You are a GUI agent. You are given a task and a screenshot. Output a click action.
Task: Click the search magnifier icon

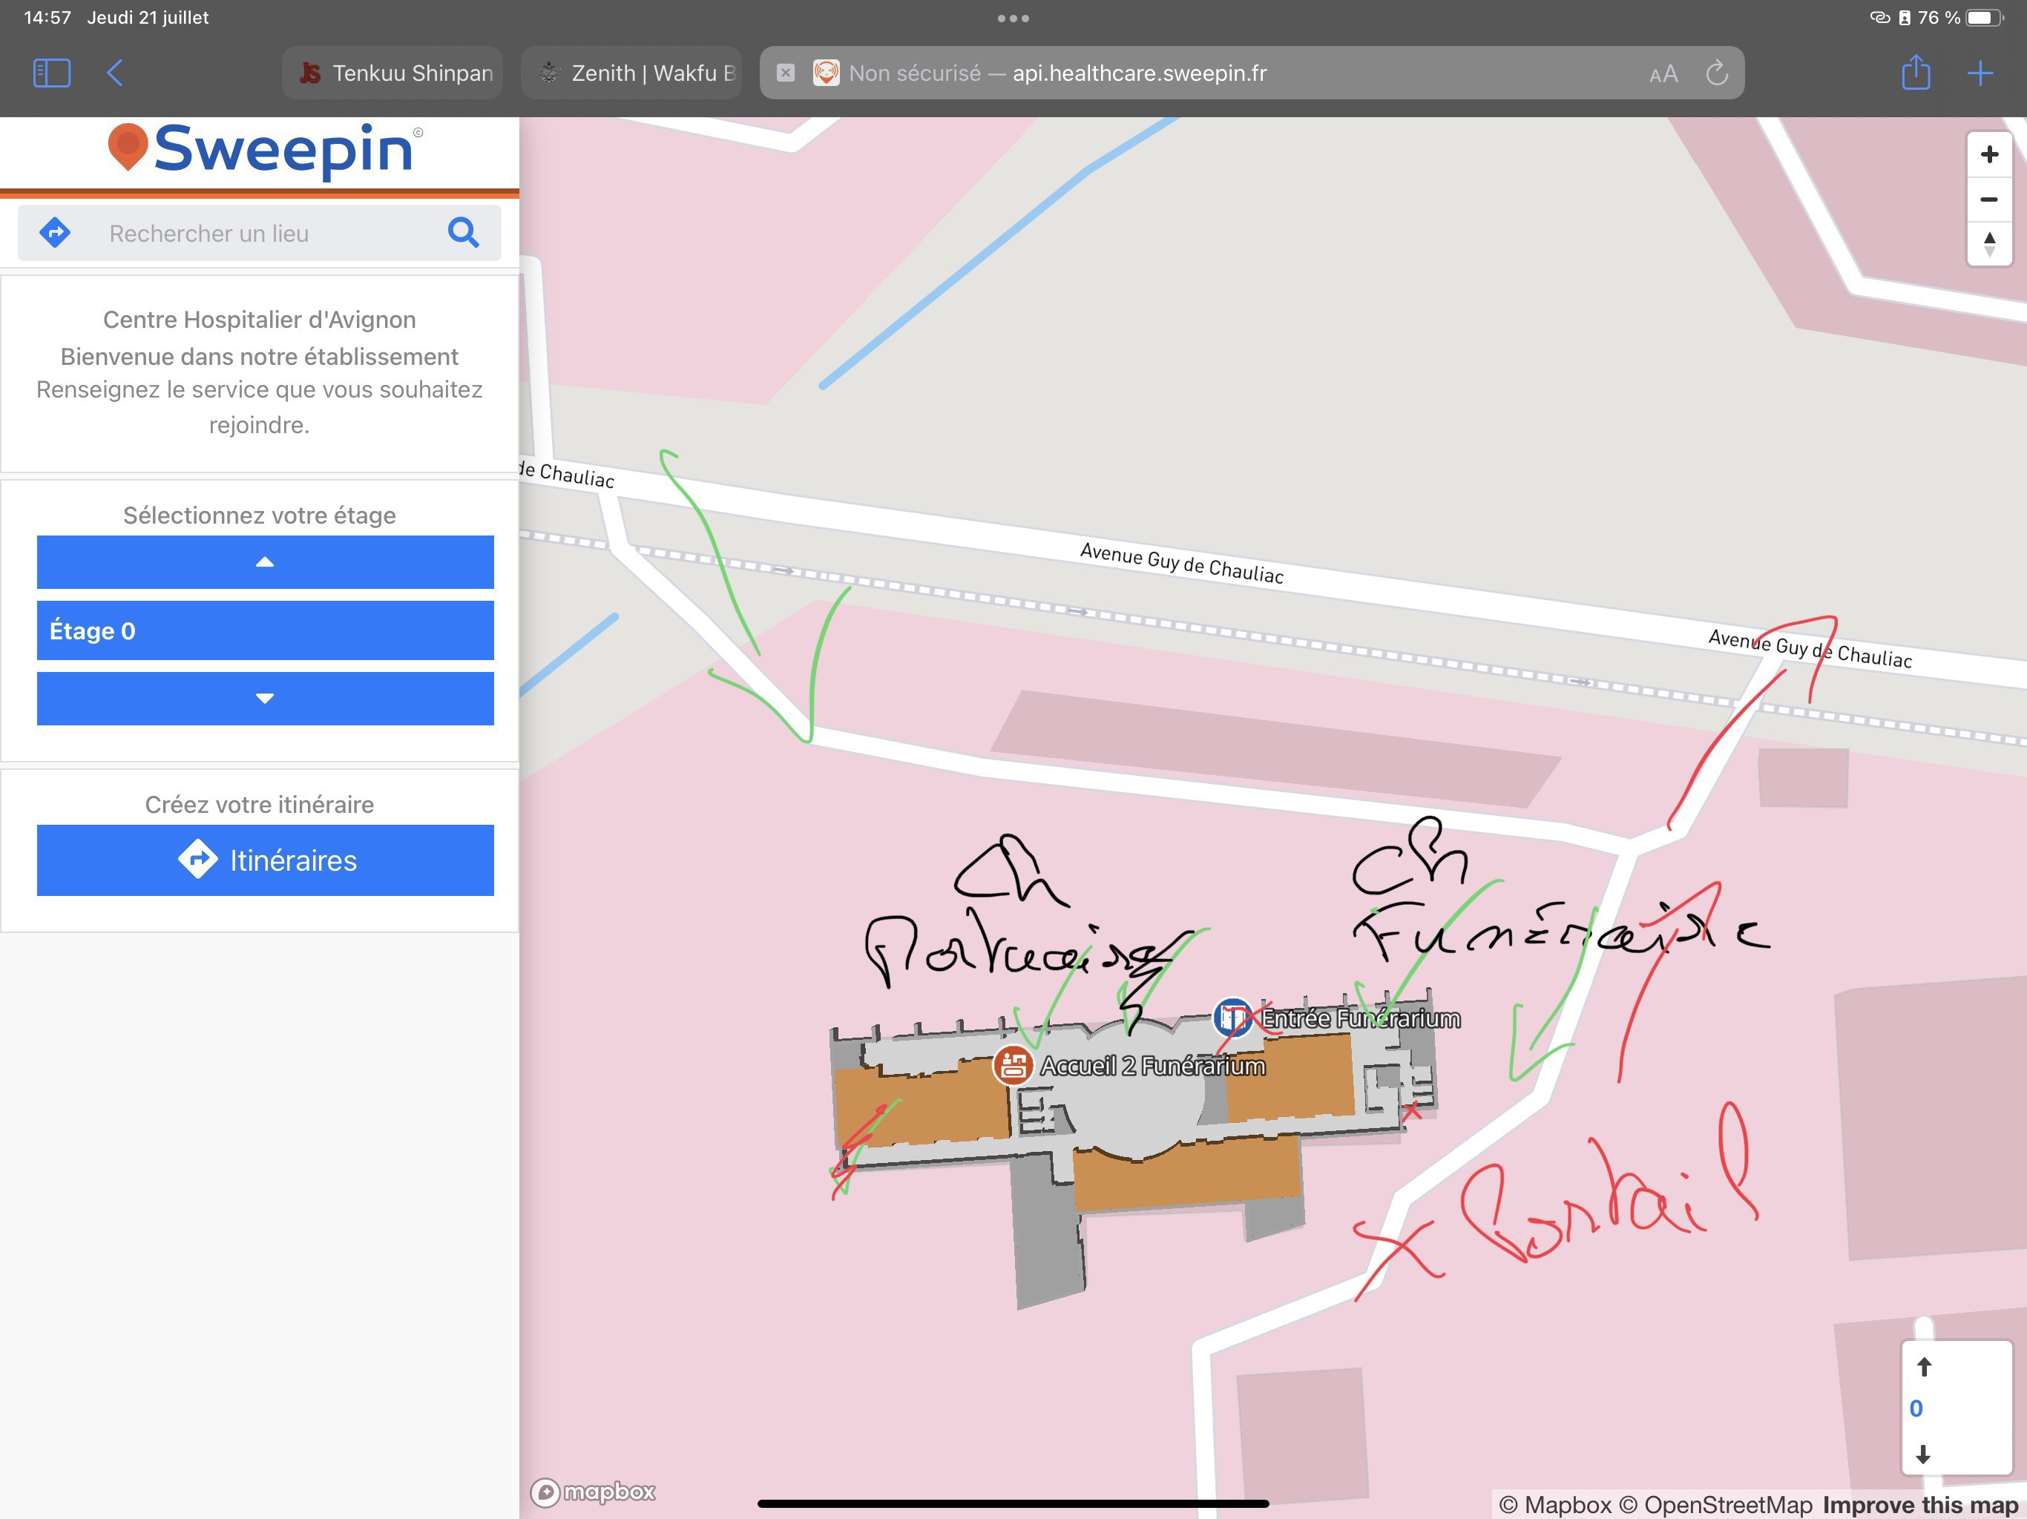point(463,233)
